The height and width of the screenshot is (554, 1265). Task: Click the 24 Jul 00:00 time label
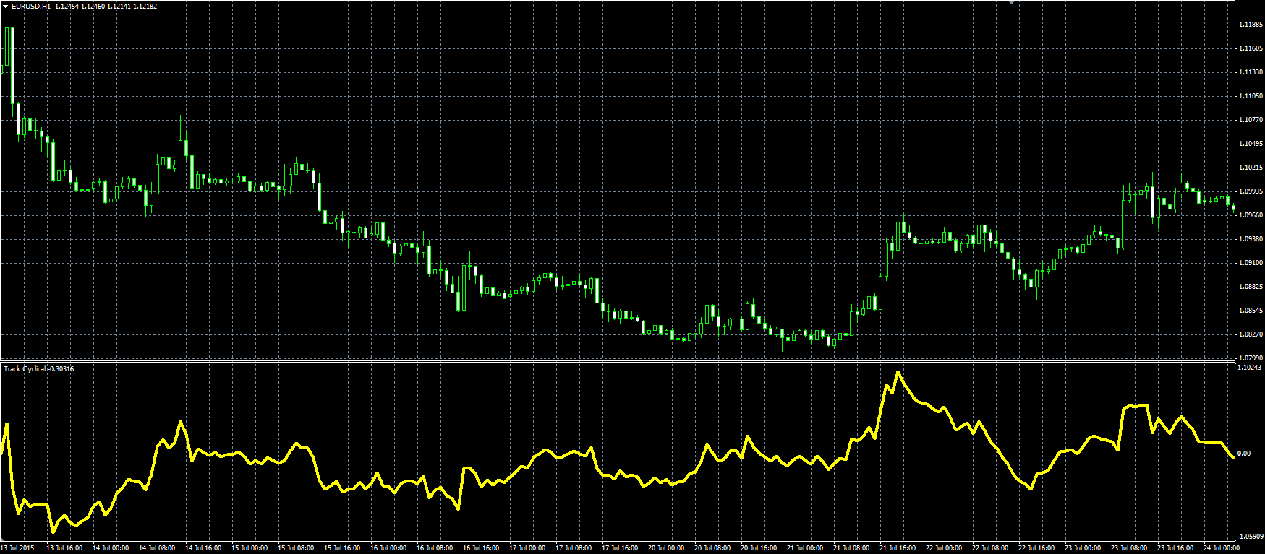pos(1222,548)
